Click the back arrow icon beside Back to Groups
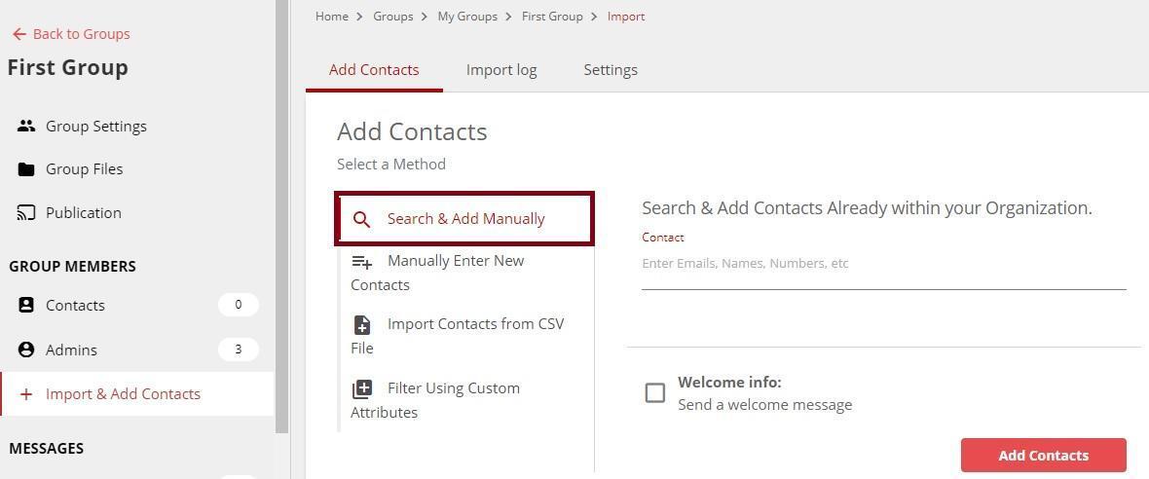 point(19,34)
